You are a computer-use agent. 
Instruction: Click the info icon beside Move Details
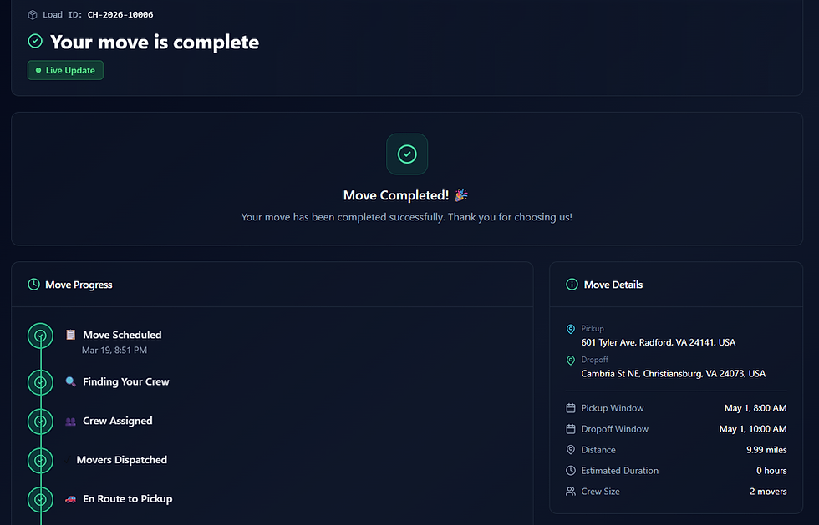572,285
